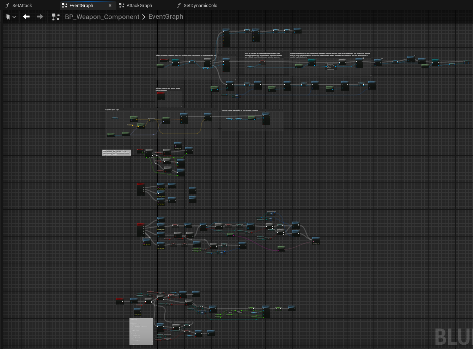Image resolution: width=473 pixels, height=349 pixels.
Task: Click the function icon on SetAttack tab
Action: click(x=7, y=6)
